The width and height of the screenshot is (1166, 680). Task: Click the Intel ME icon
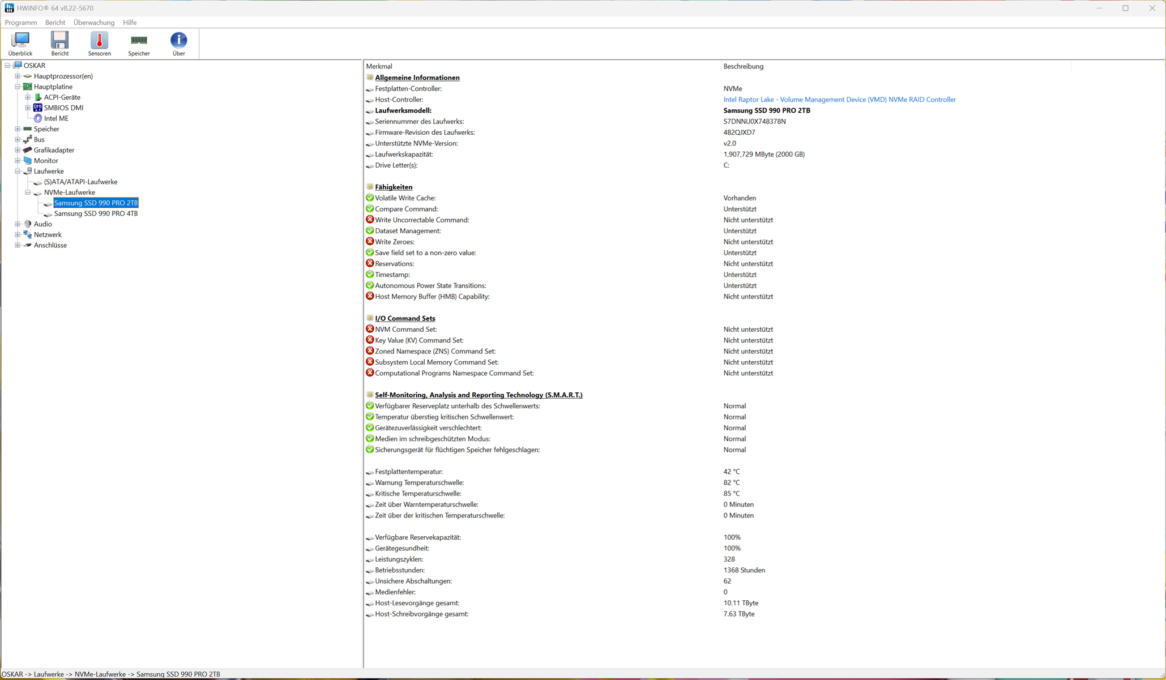(38, 118)
